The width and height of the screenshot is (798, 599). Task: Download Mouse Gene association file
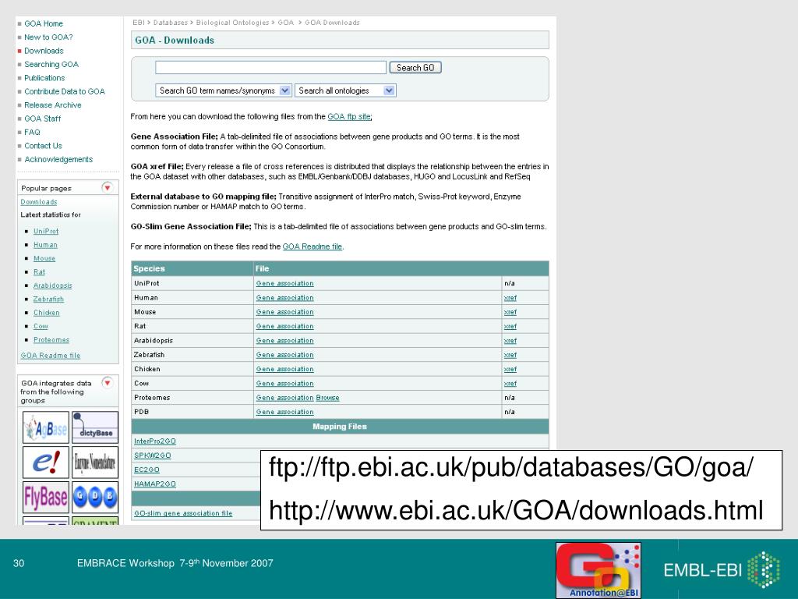click(285, 312)
